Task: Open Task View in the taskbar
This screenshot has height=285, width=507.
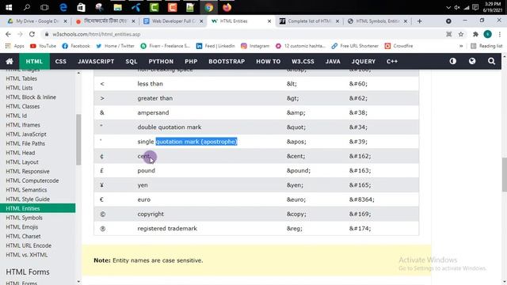Action: (x=44, y=7)
